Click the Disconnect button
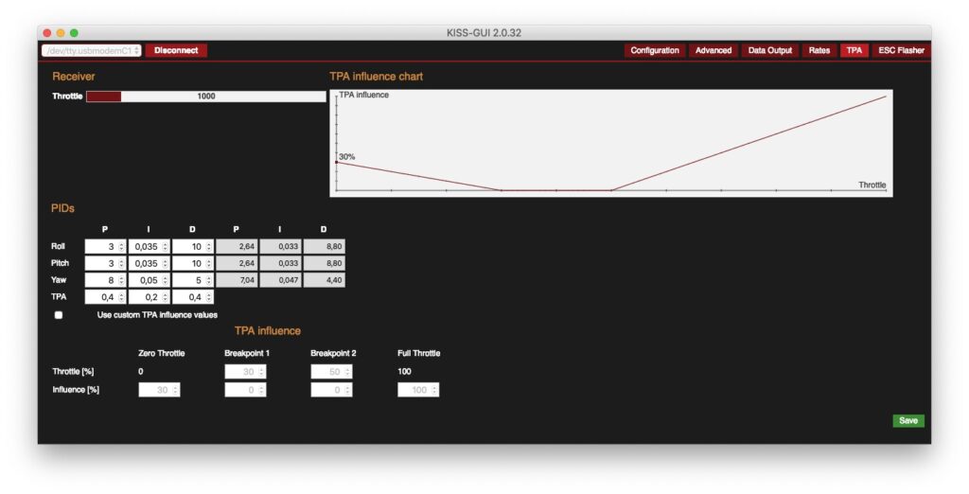Viewport: 969px width, 494px height. (176, 50)
